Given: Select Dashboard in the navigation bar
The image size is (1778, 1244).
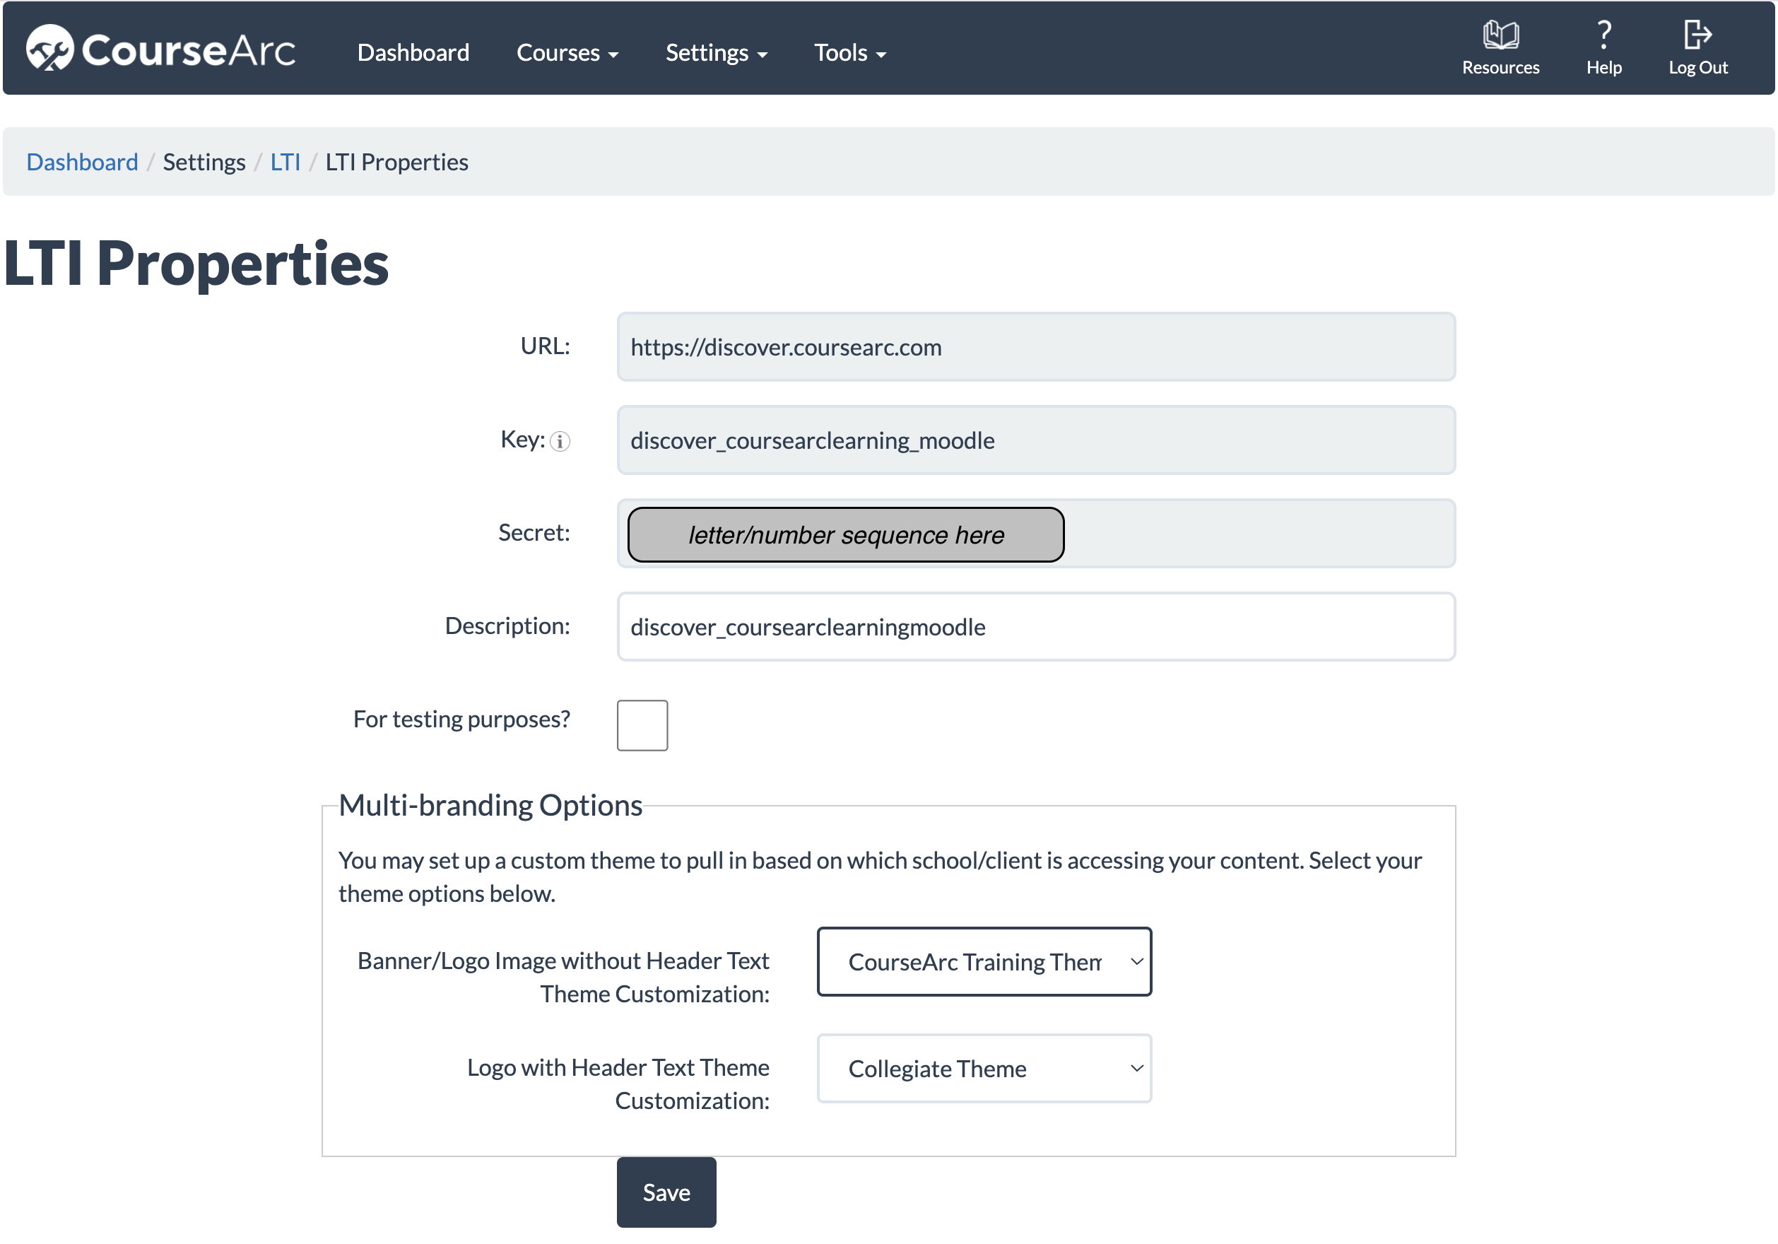Looking at the screenshot, I should 413,53.
